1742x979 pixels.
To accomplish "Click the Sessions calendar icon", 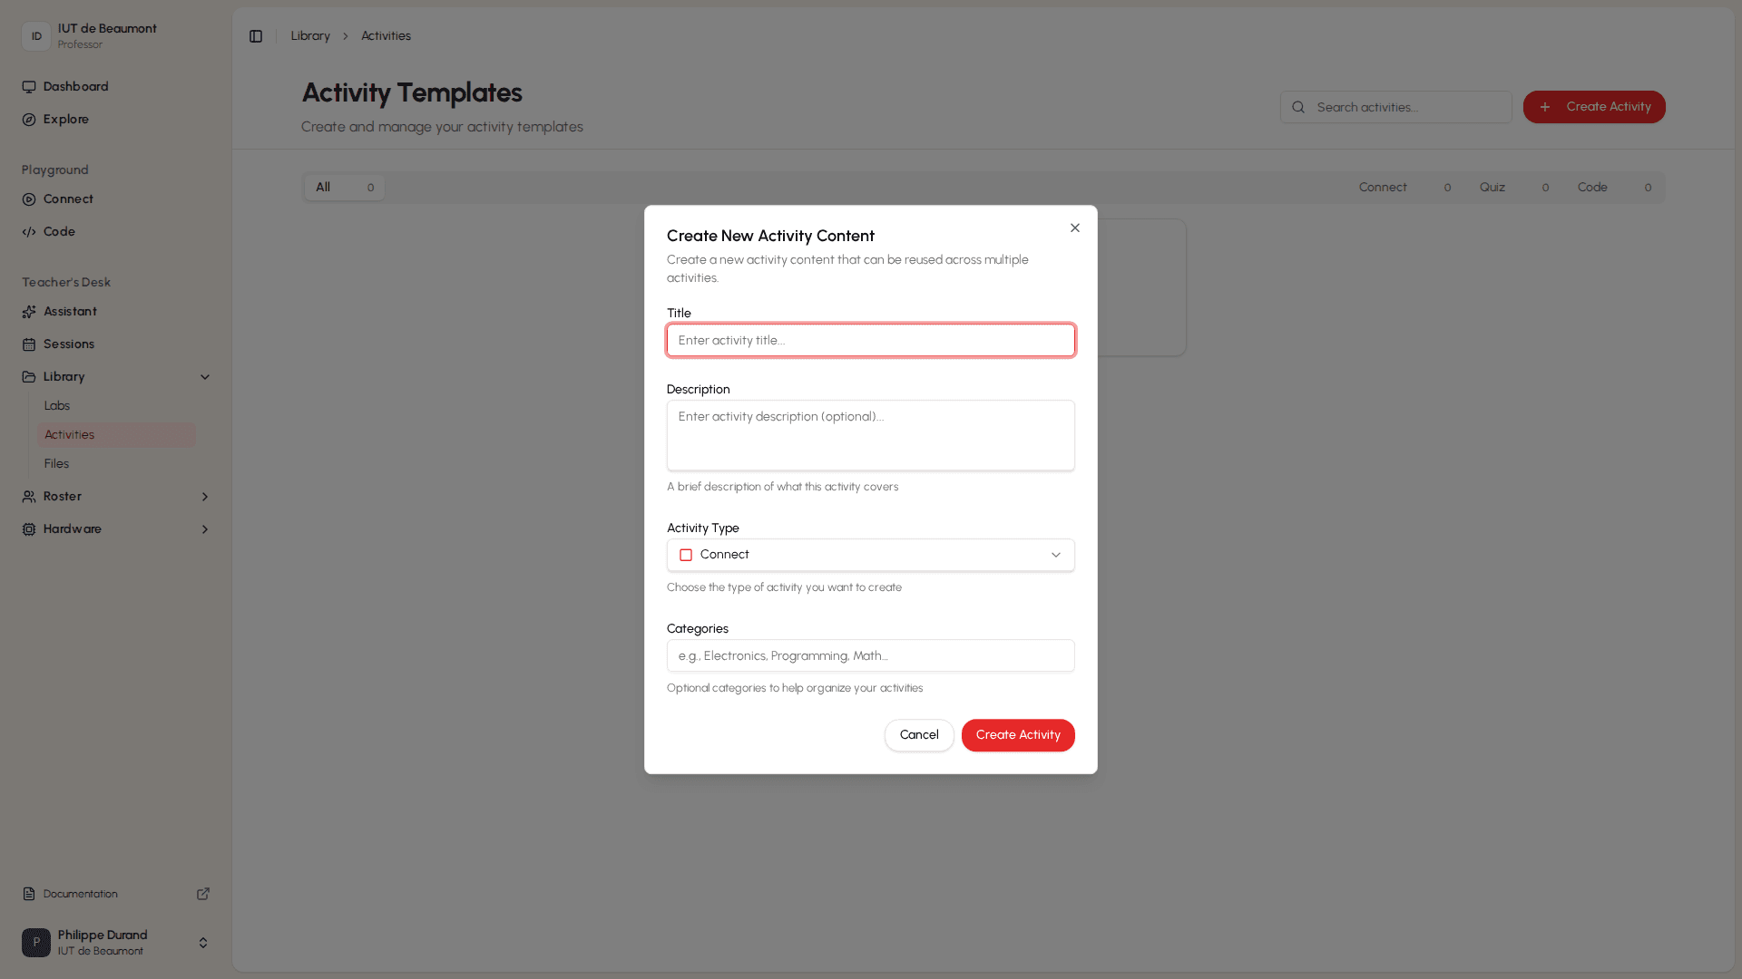I will coord(29,344).
